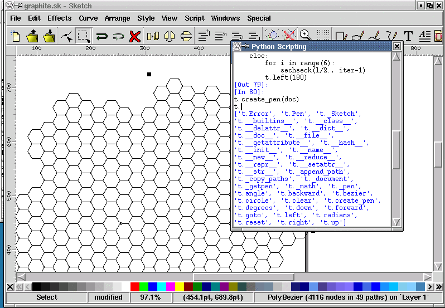This screenshot has height=308, width=445.
Task: Open the Script menu
Action: pos(195,18)
